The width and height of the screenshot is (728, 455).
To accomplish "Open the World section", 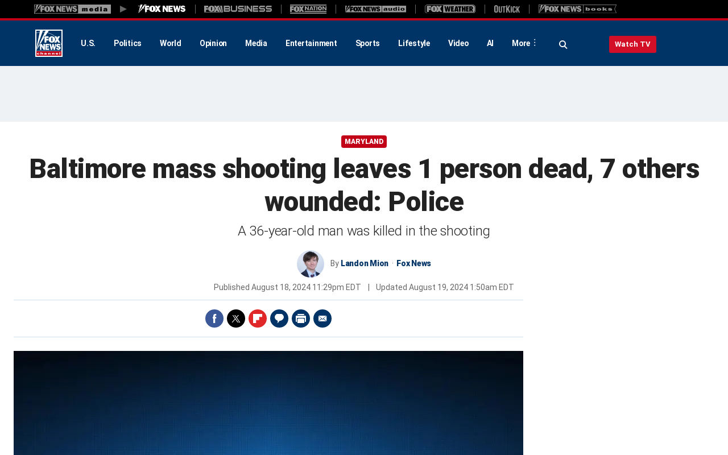I will (171, 43).
